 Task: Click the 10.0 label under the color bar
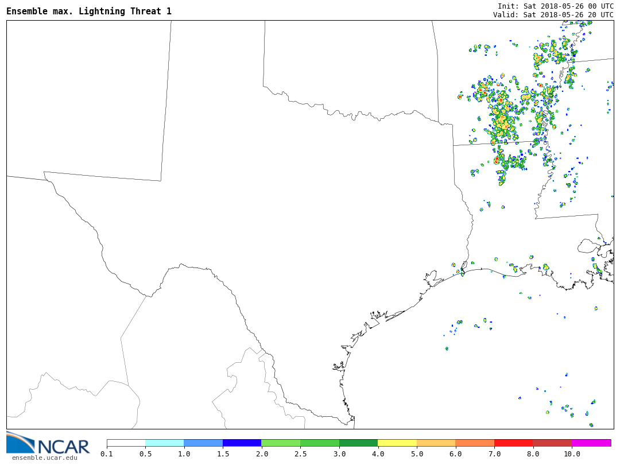[572, 454]
